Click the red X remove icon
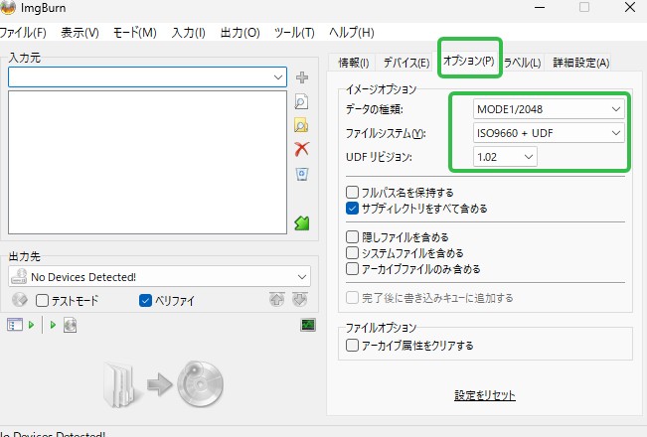Screen dimensions: 647x437 click(302, 149)
